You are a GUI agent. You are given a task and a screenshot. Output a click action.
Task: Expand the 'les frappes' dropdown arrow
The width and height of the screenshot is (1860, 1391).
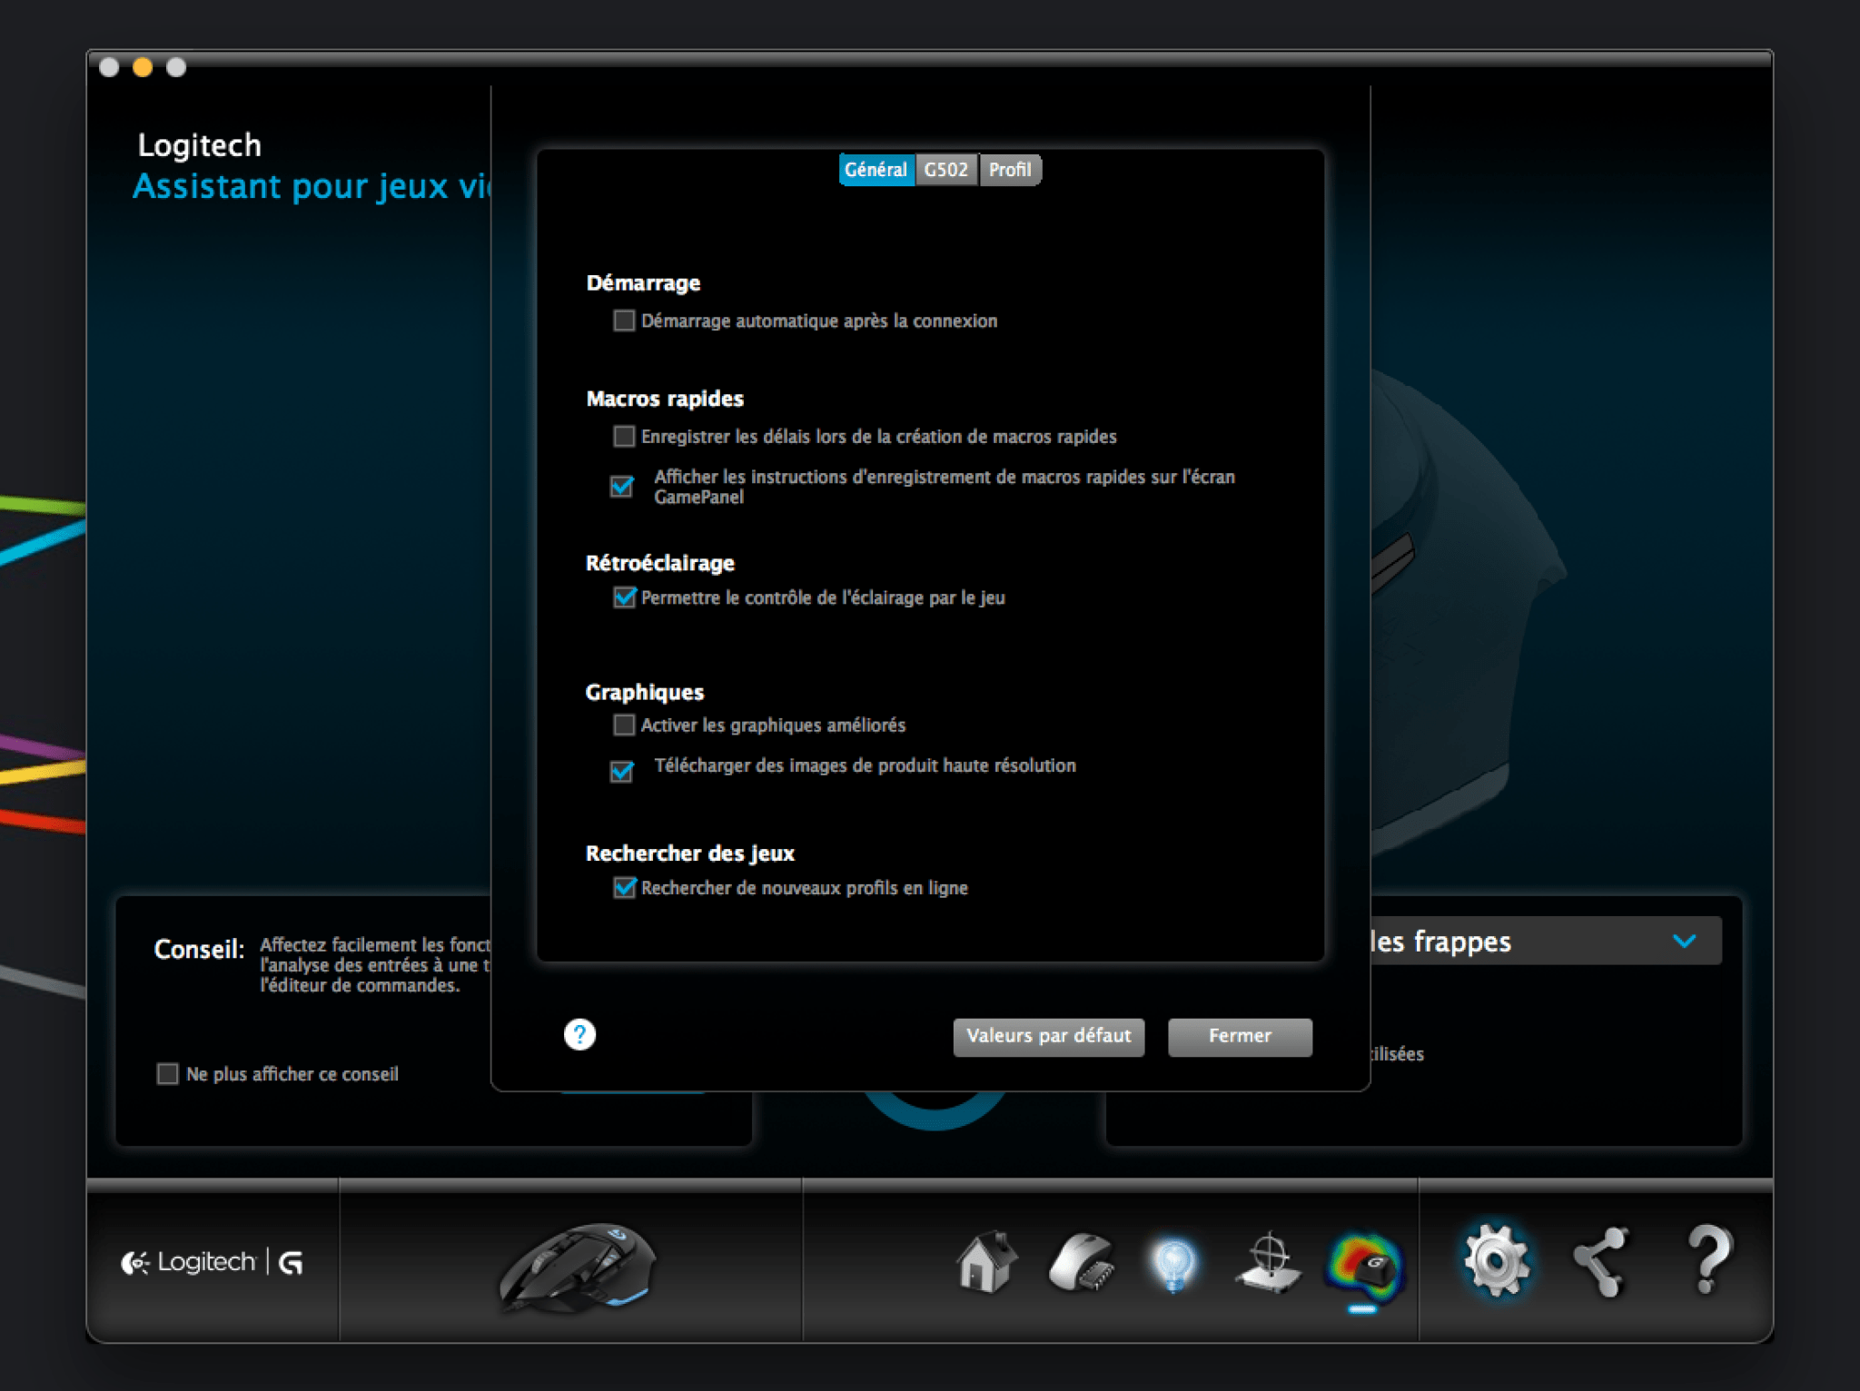[1685, 941]
